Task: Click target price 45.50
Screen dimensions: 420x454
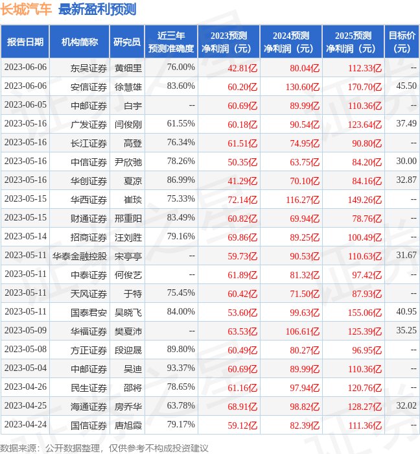Action: point(406,86)
